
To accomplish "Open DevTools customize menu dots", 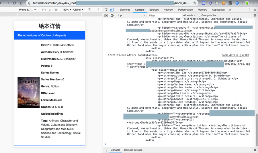I will coord(249,10).
